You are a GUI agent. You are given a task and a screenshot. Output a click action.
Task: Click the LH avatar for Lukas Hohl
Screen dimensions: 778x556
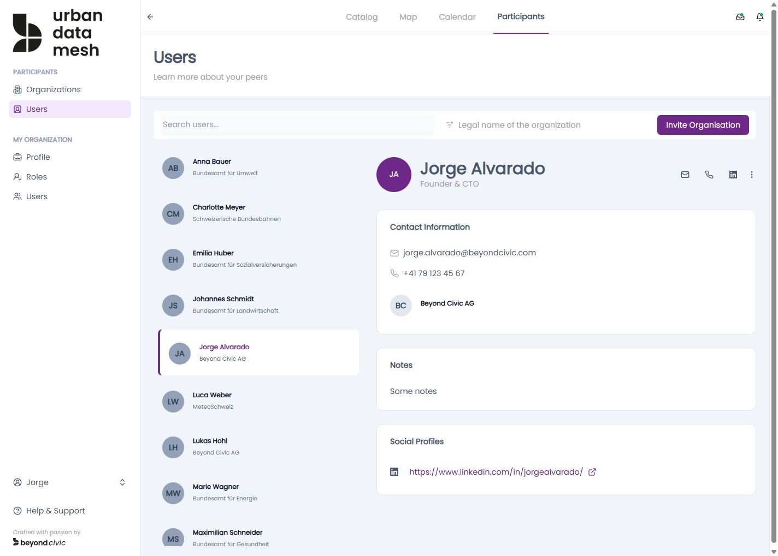click(173, 447)
